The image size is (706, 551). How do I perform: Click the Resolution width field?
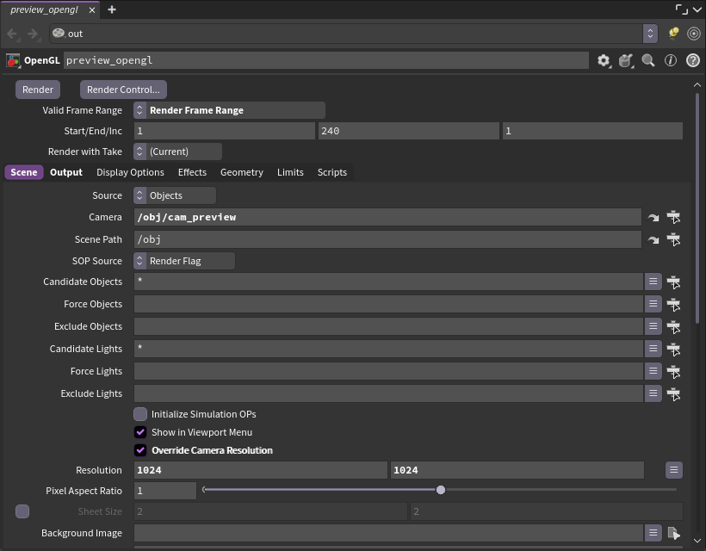click(261, 470)
